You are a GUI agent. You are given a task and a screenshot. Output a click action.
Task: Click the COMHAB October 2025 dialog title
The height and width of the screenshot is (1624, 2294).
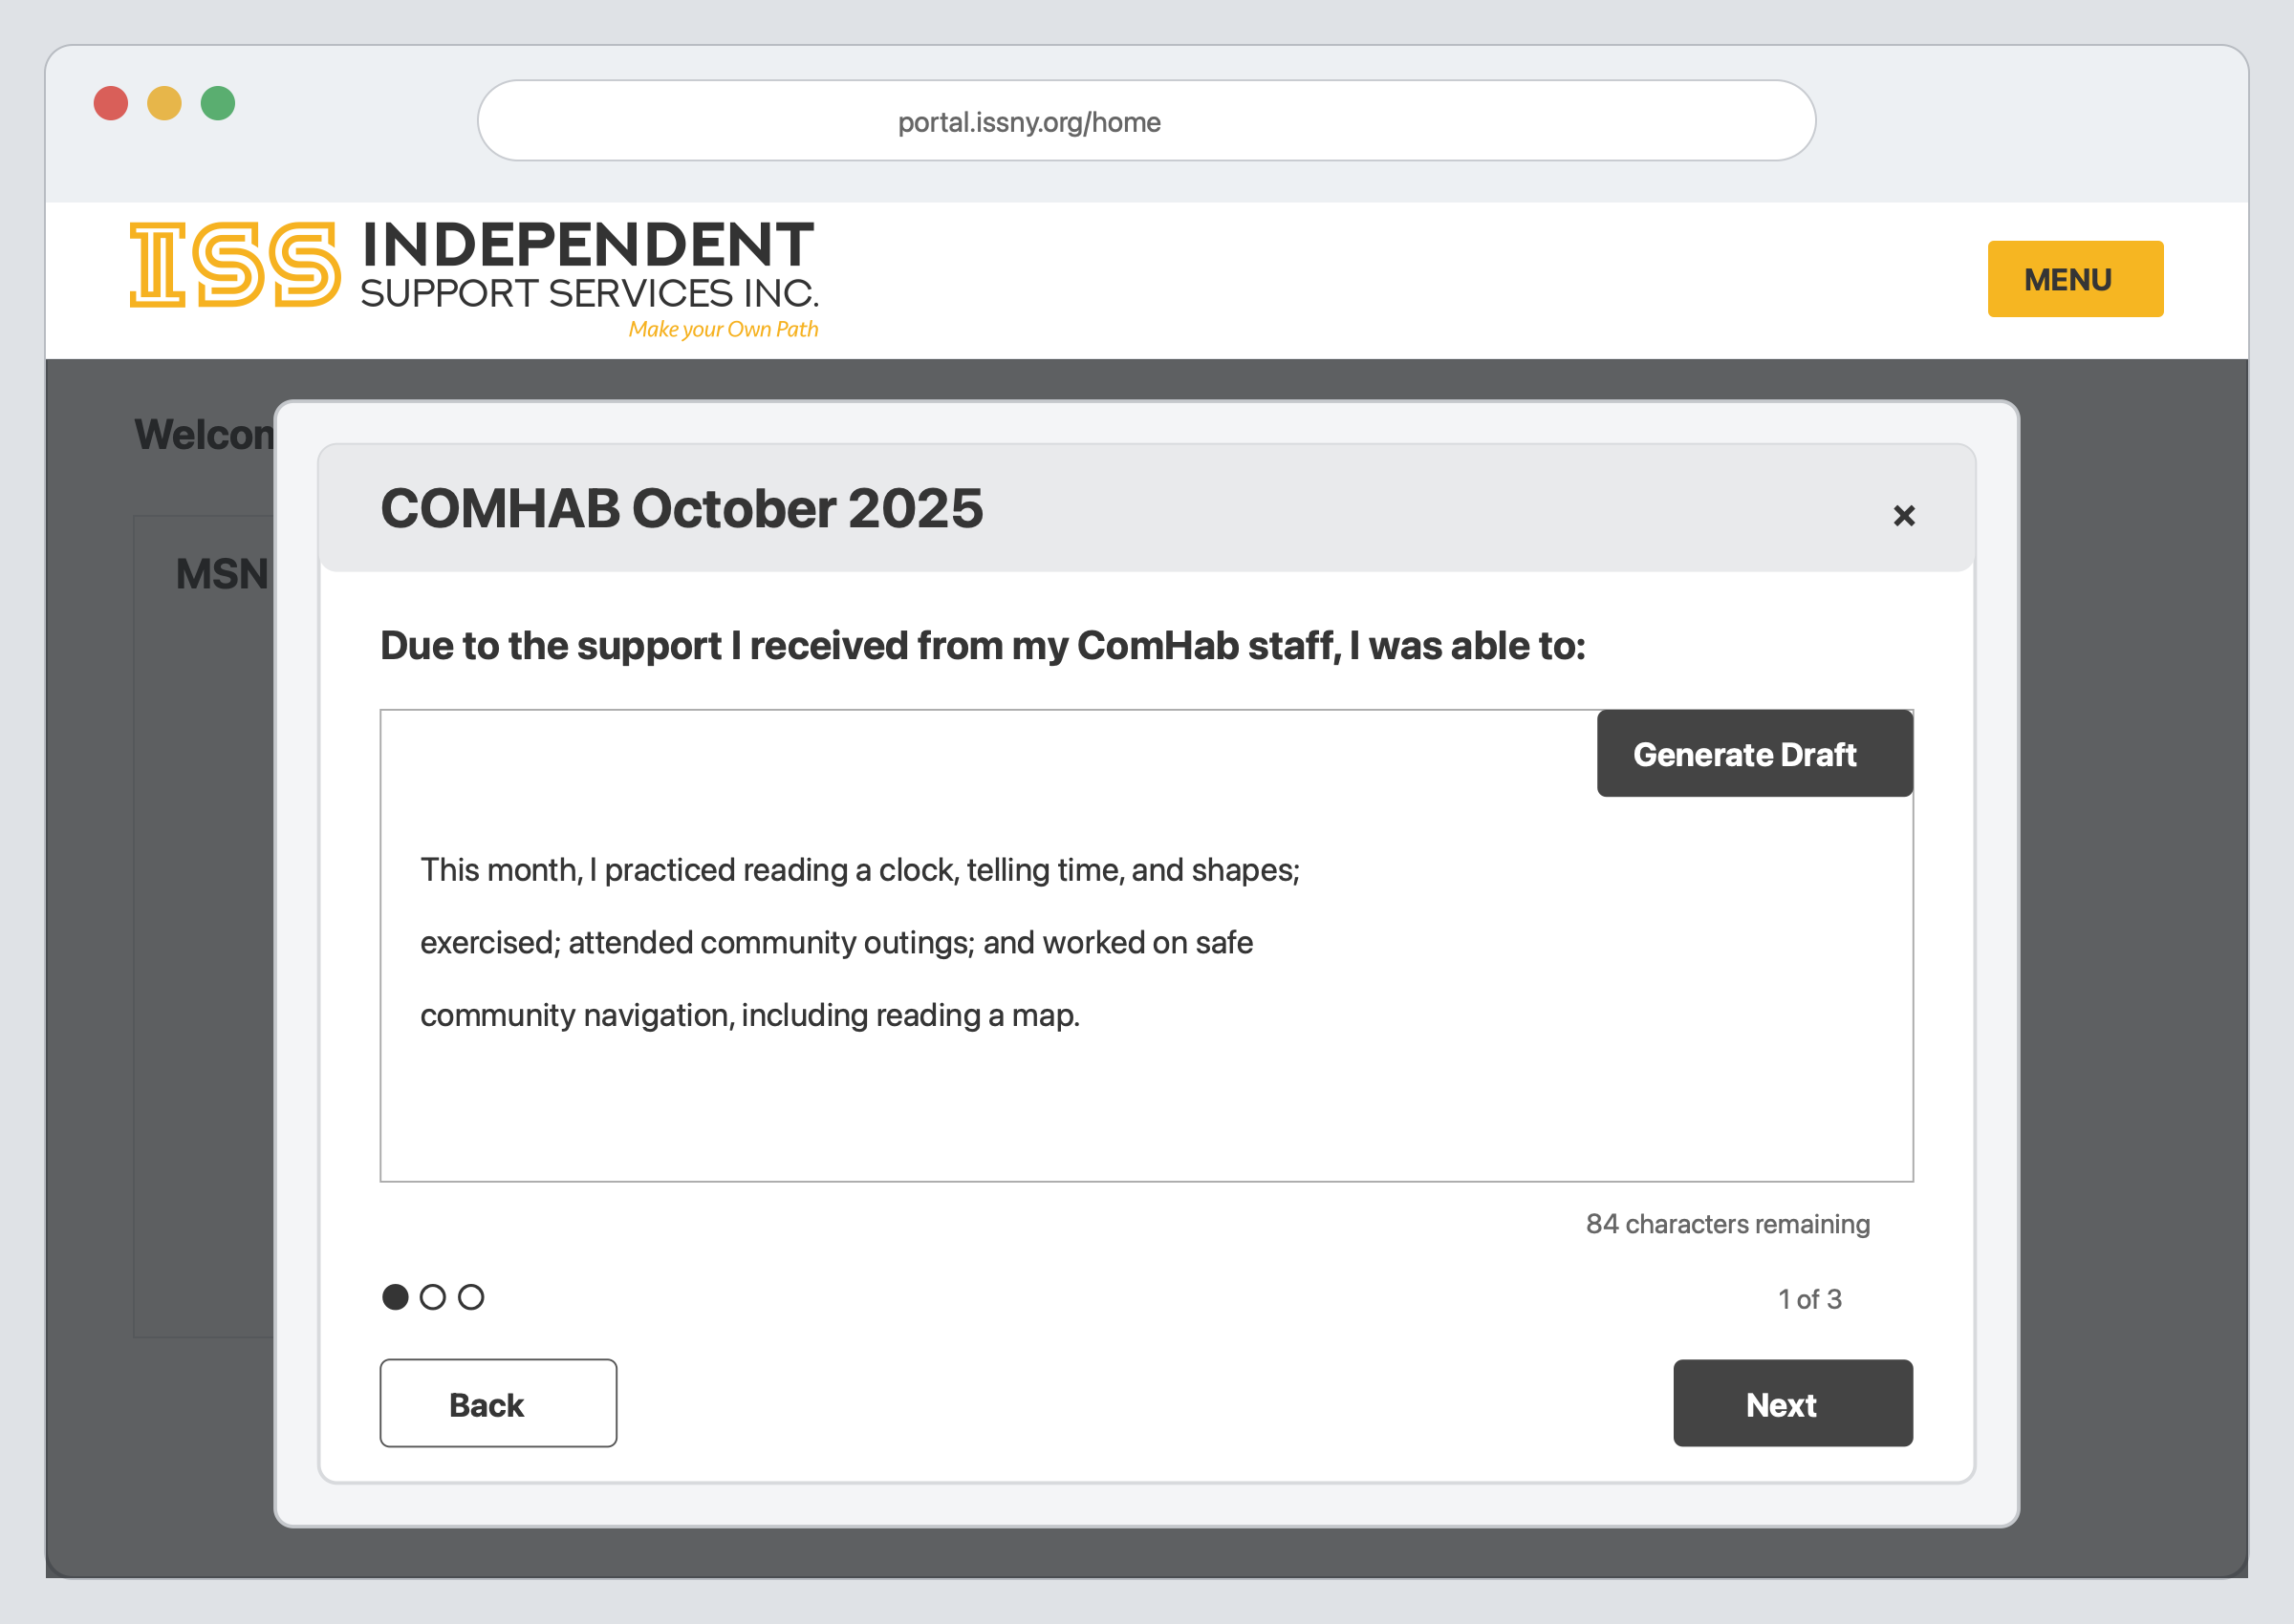(x=682, y=508)
